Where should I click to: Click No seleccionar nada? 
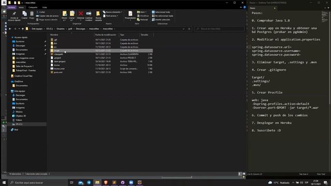pyautogui.click(x=162, y=16)
